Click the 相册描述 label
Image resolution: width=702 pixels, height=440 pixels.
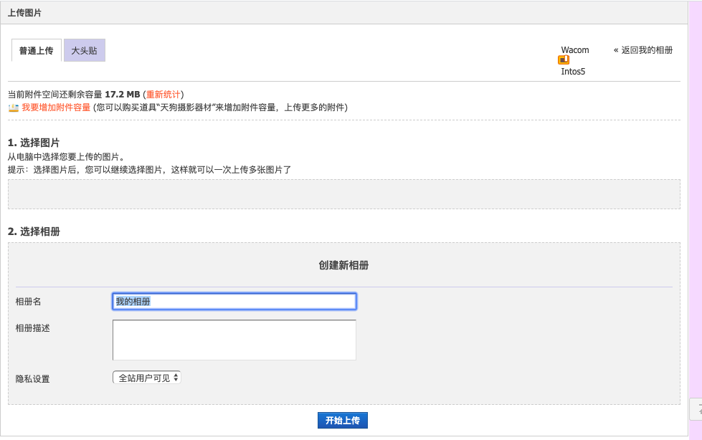point(33,327)
